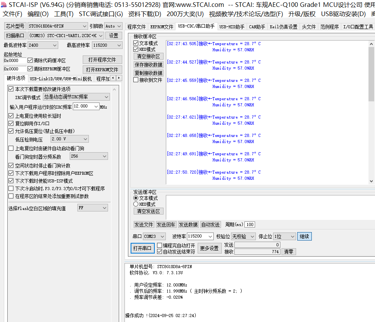Uncheck 上电复位使用较长延时 option

11,116
